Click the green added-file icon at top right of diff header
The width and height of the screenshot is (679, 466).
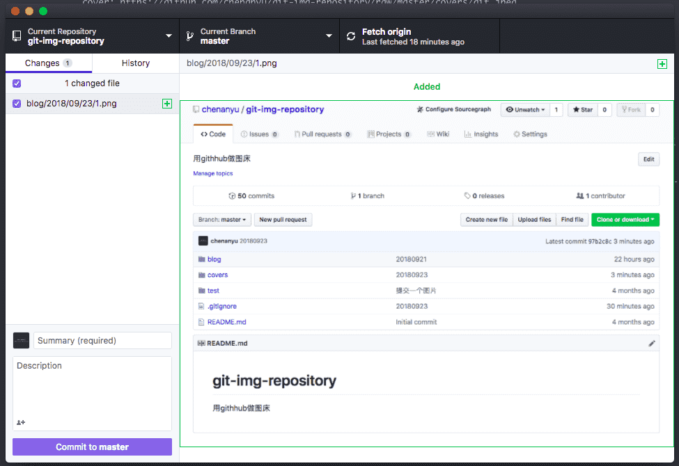(662, 64)
